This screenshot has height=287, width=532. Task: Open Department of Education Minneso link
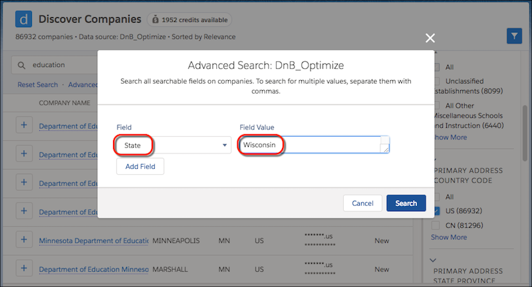(94, 269)
